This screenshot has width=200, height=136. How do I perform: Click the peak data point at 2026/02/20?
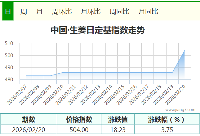(184, 50)
